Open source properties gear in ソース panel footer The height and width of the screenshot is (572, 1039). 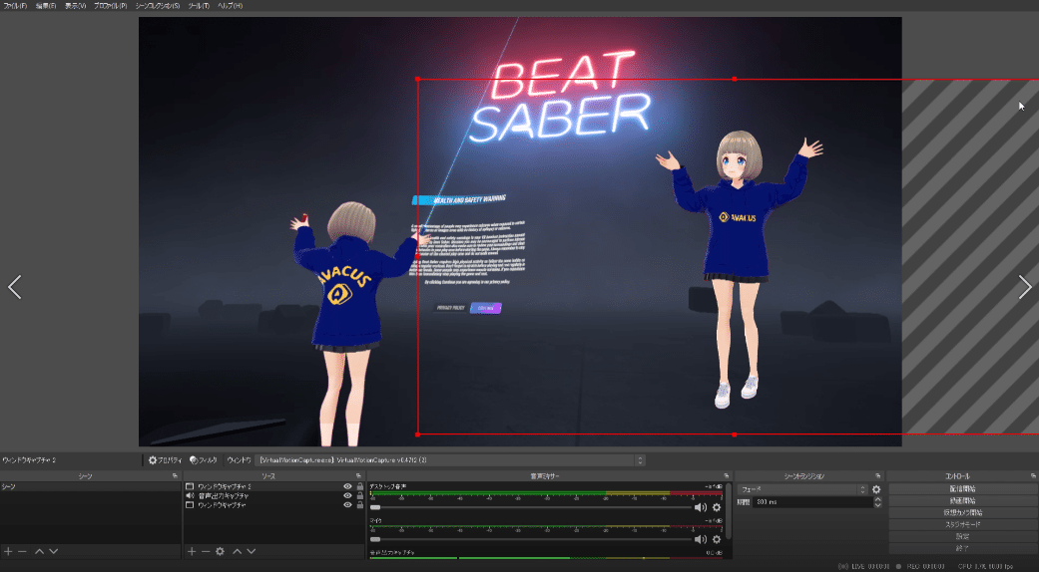coord(220,551)
